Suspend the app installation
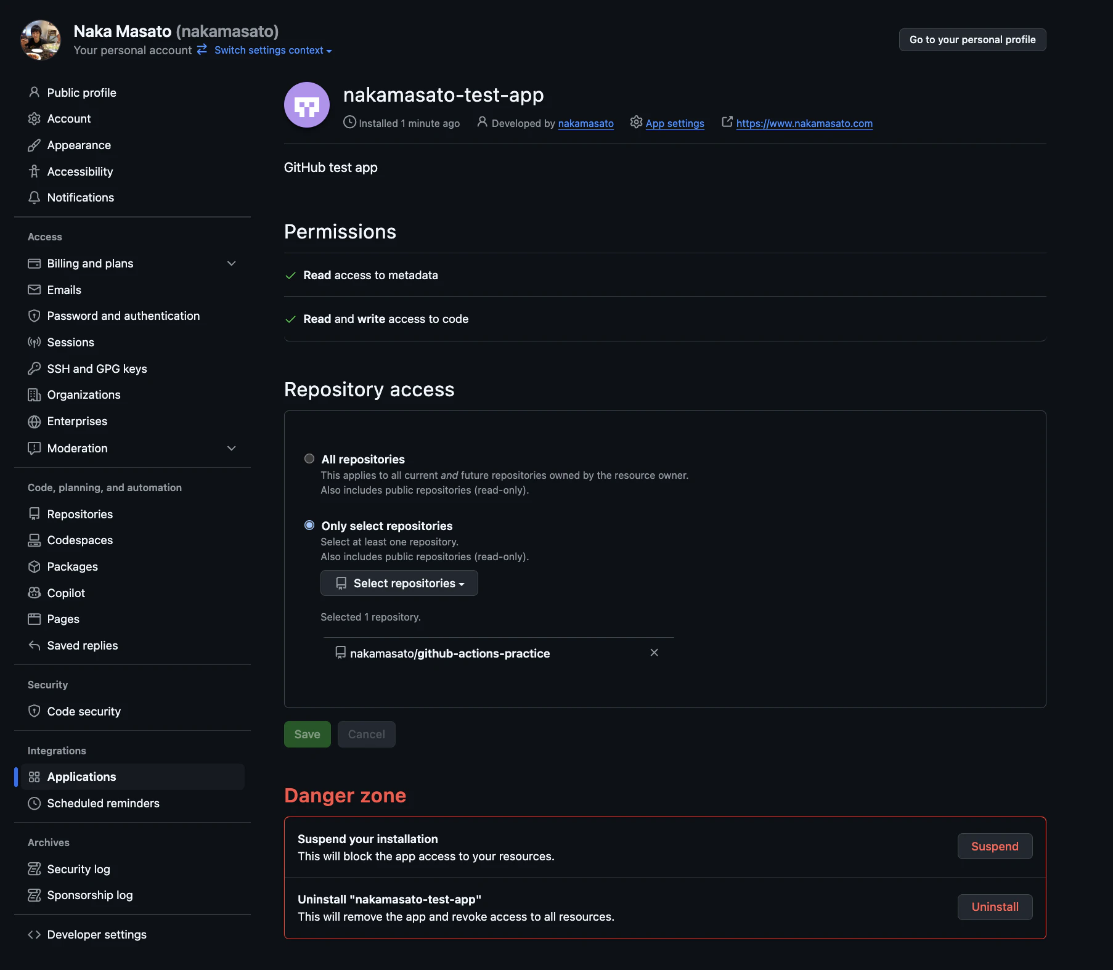 (x=995, y=847)
